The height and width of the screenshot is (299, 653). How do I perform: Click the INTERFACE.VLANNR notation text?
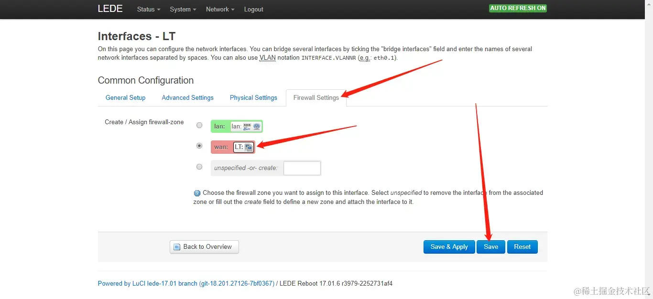tap(328, 58)
